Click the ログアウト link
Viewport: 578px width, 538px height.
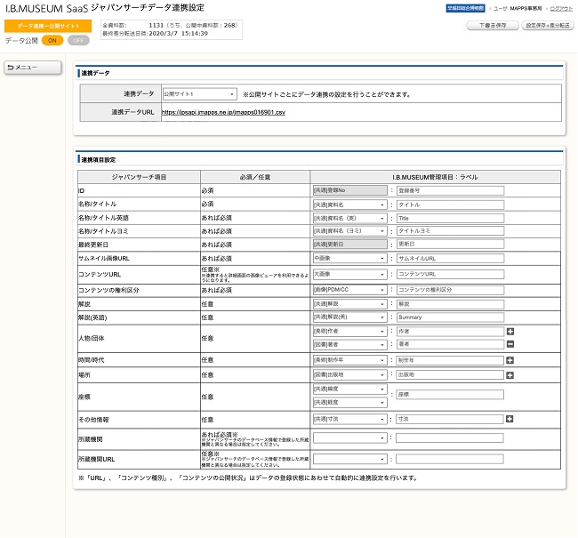(561, 9)
